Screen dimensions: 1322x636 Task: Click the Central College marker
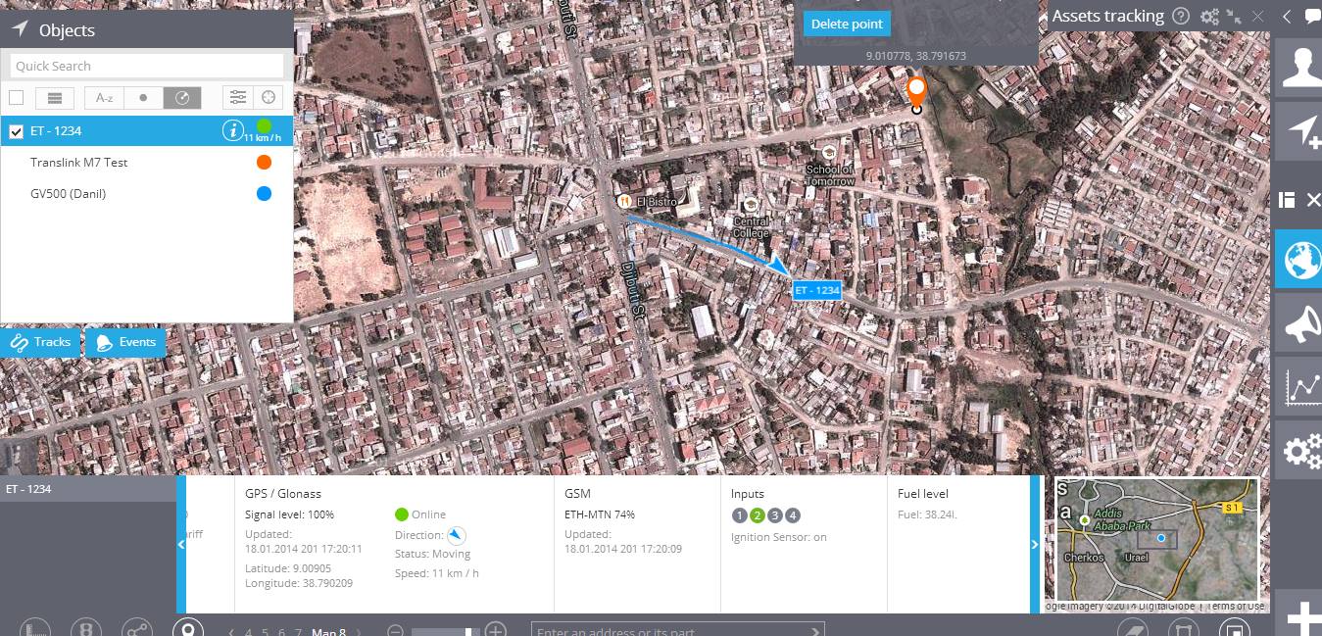pyautogui.click(x=752, y=204)
